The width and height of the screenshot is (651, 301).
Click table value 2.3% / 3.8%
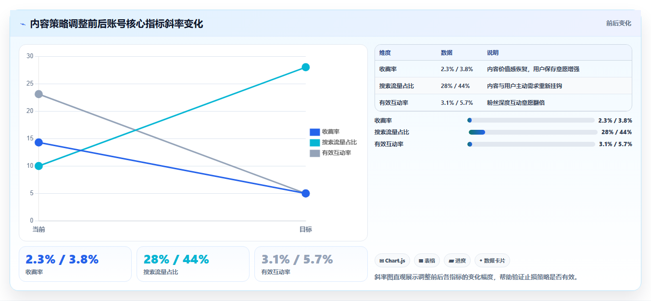click(x=457, y=69)
